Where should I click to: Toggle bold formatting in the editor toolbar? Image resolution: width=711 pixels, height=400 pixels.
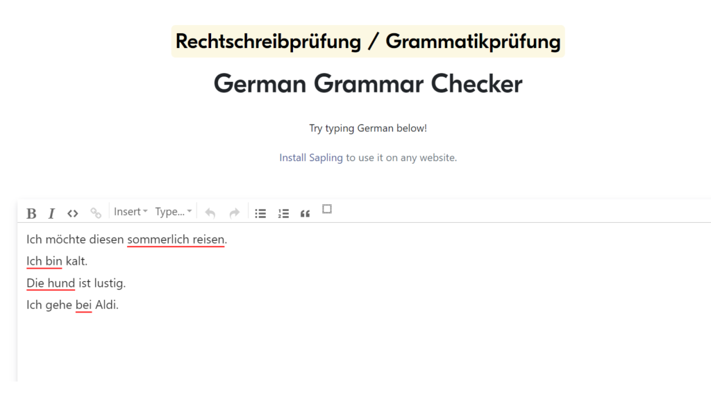pos(31,212)
